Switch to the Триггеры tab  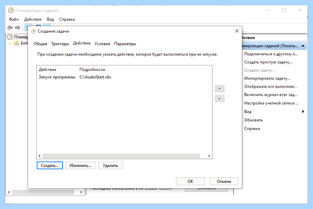tap(60, 44)
